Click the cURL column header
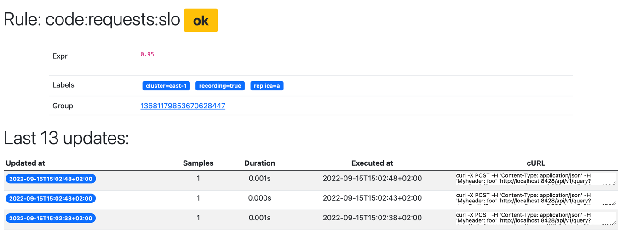 coord(536,163)
